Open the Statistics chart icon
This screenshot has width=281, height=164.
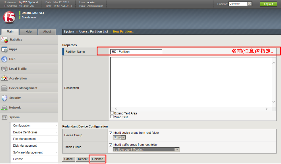coord(4,40)
